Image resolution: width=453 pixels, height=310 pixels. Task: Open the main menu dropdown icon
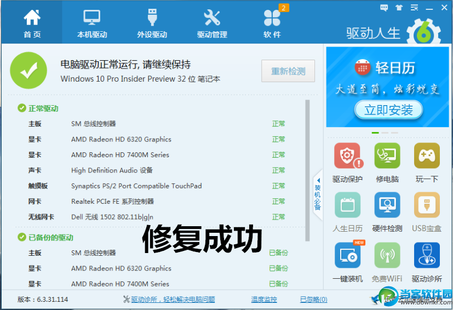[414, 8]
